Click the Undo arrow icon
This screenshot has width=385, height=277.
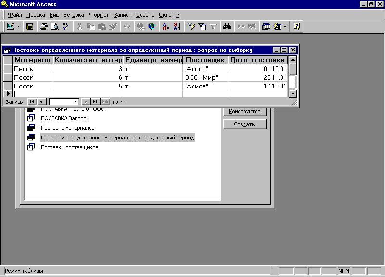127,26
